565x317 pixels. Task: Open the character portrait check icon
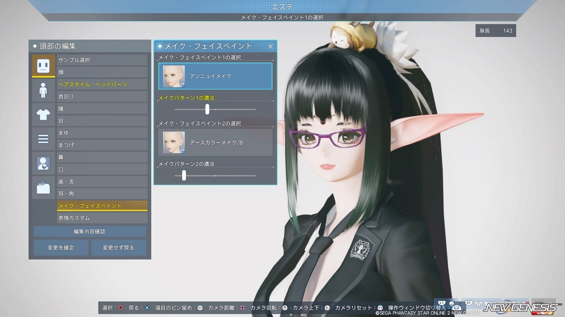point(43,163)
